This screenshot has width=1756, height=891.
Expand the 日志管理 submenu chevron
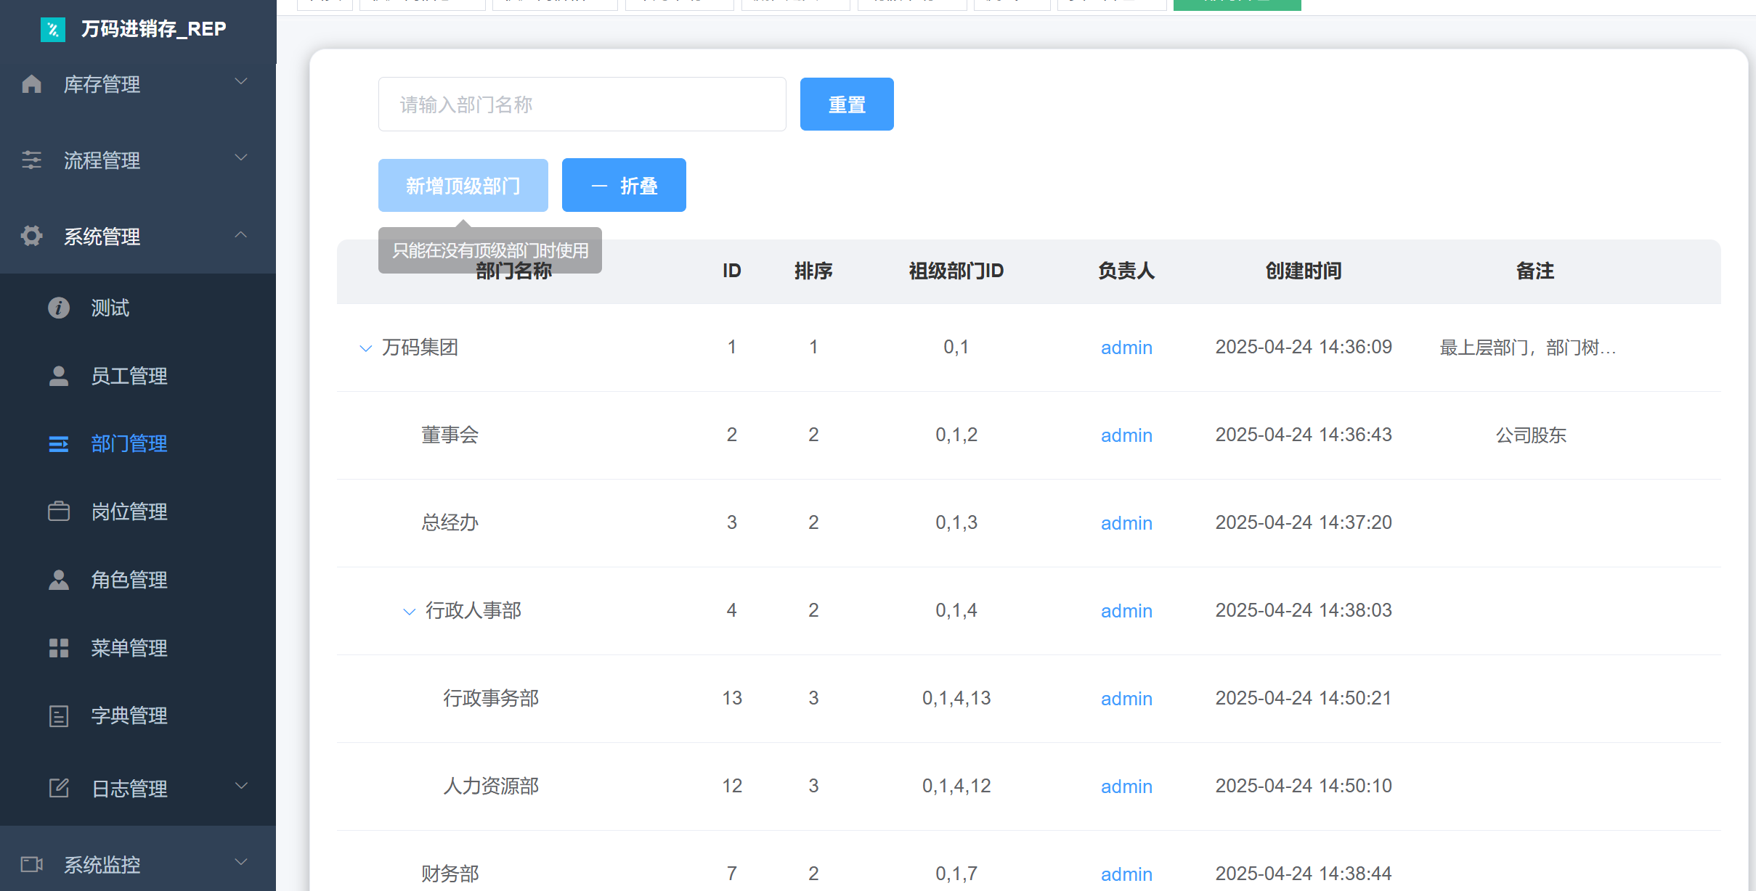click(241, 785)
